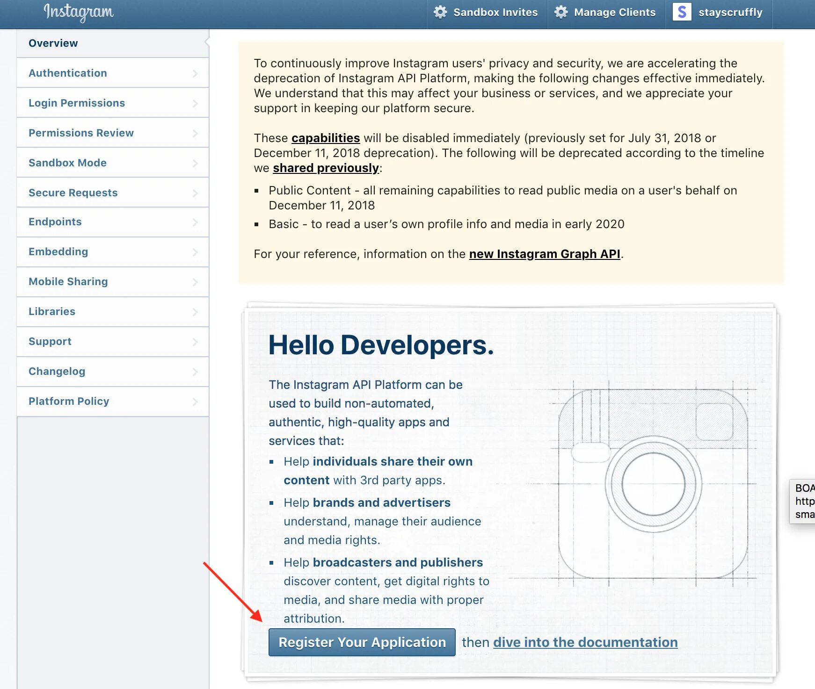
Task: Click the Manage Clients gear icon
Action: [561, 12]
